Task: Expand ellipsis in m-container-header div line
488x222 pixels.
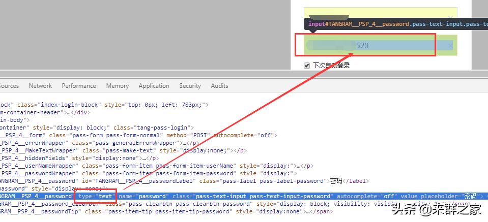Action: point(69,112)
